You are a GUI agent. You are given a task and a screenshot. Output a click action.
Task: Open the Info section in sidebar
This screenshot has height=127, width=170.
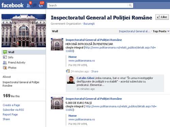point(11,57)
